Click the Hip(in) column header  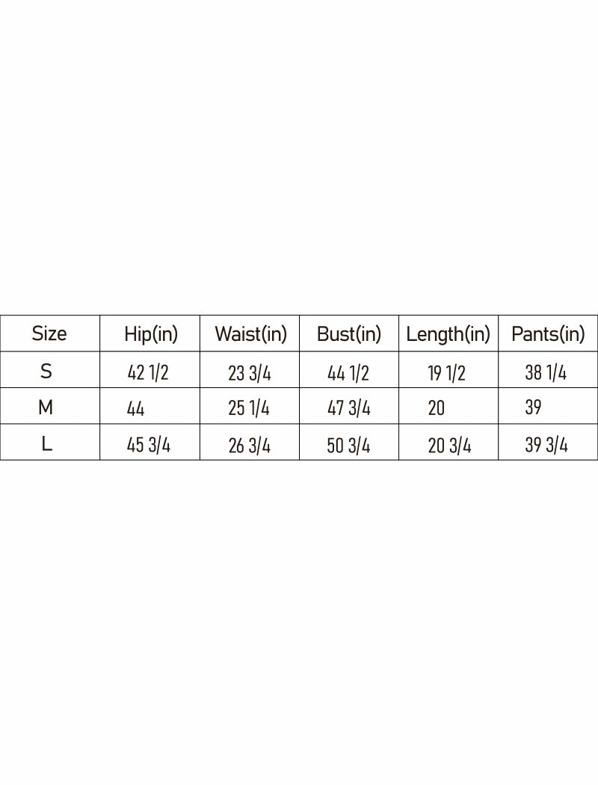pyautogui.click(x=151, y=334)
